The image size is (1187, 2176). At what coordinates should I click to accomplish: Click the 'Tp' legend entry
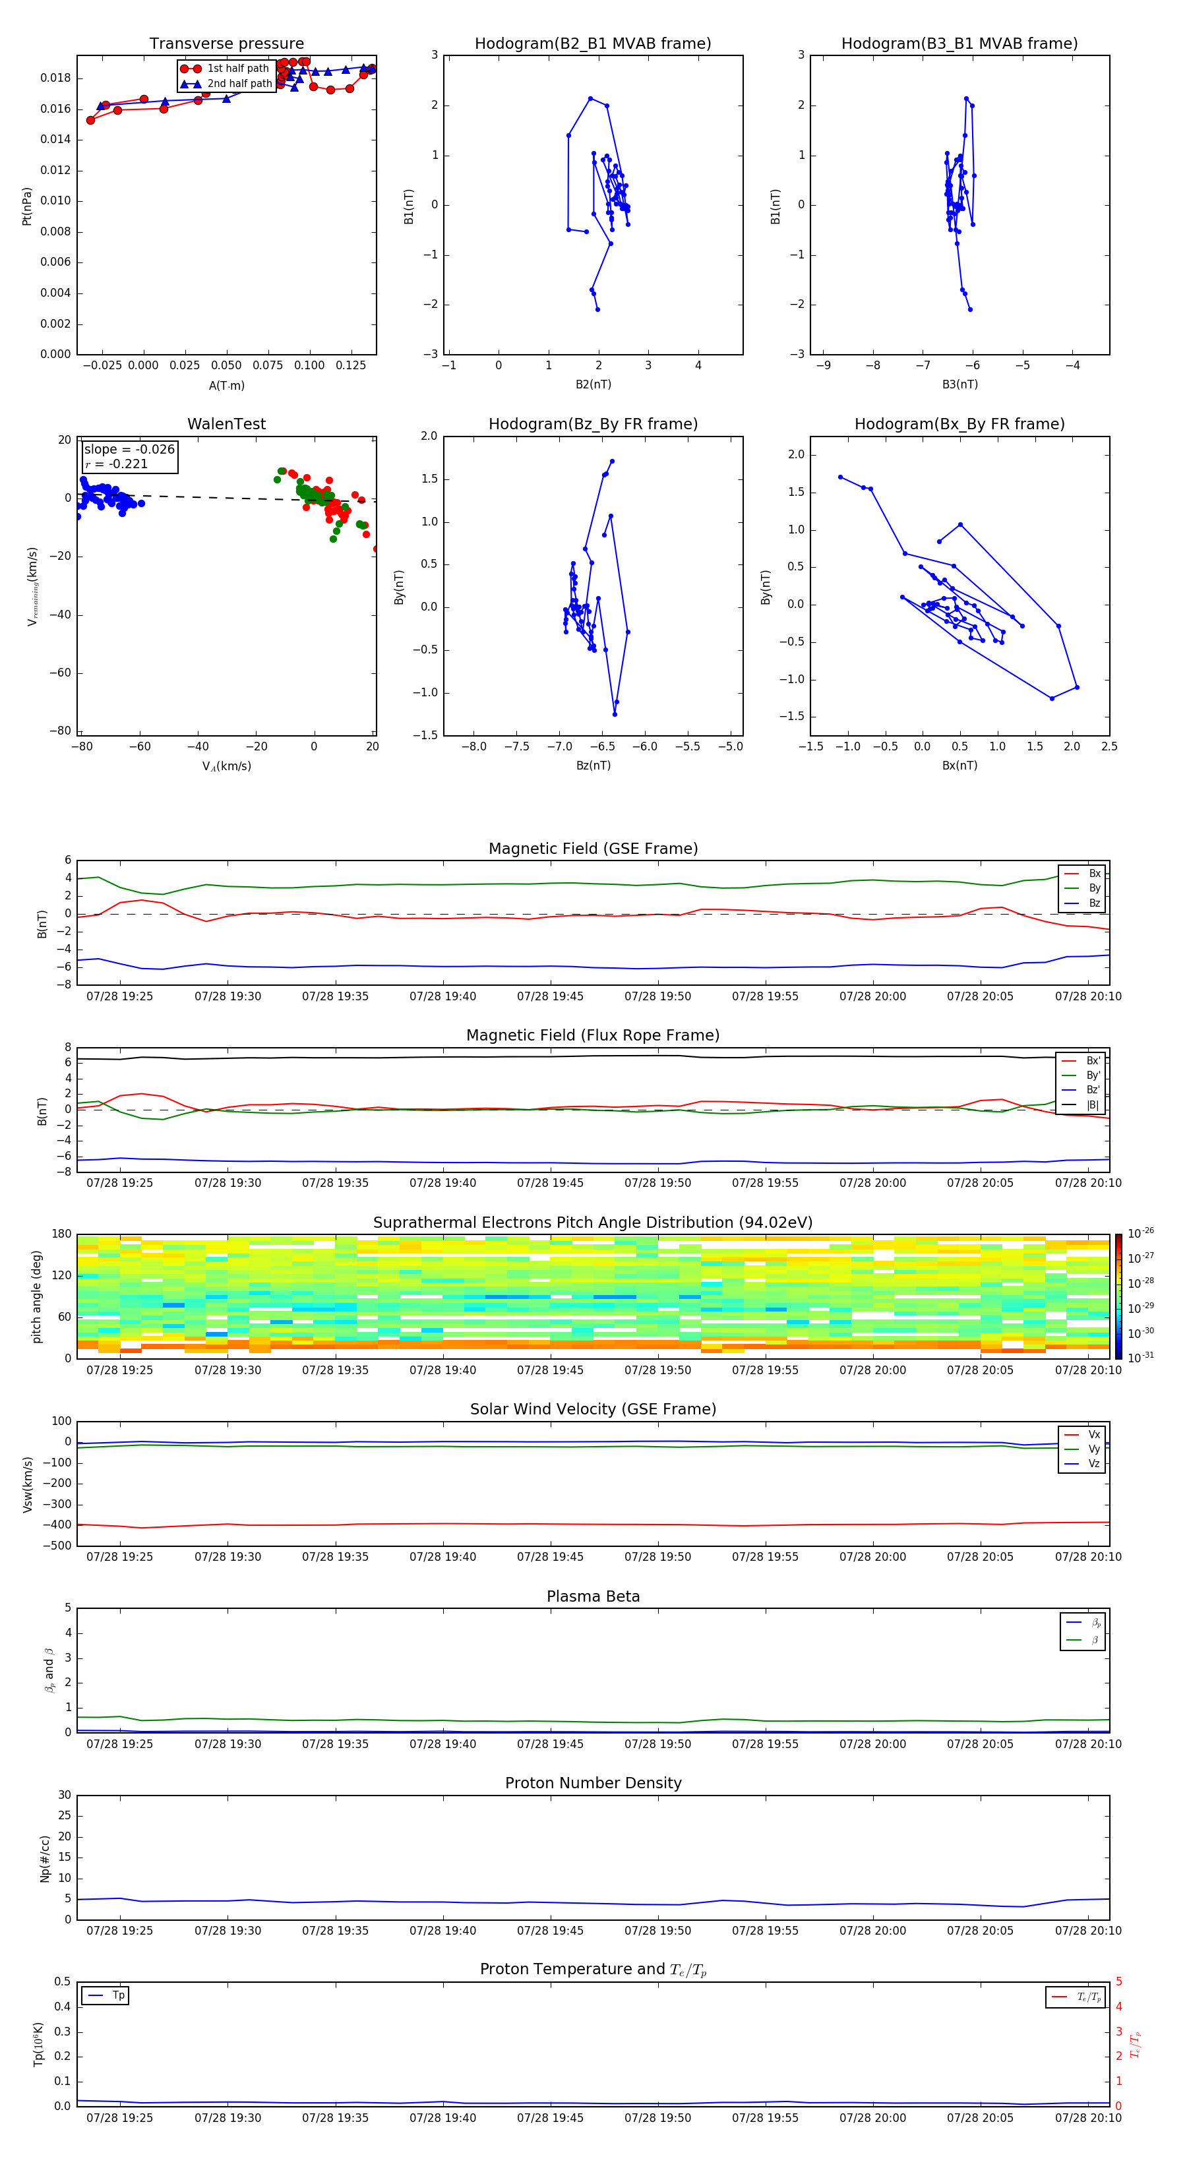click(106, 1996)
